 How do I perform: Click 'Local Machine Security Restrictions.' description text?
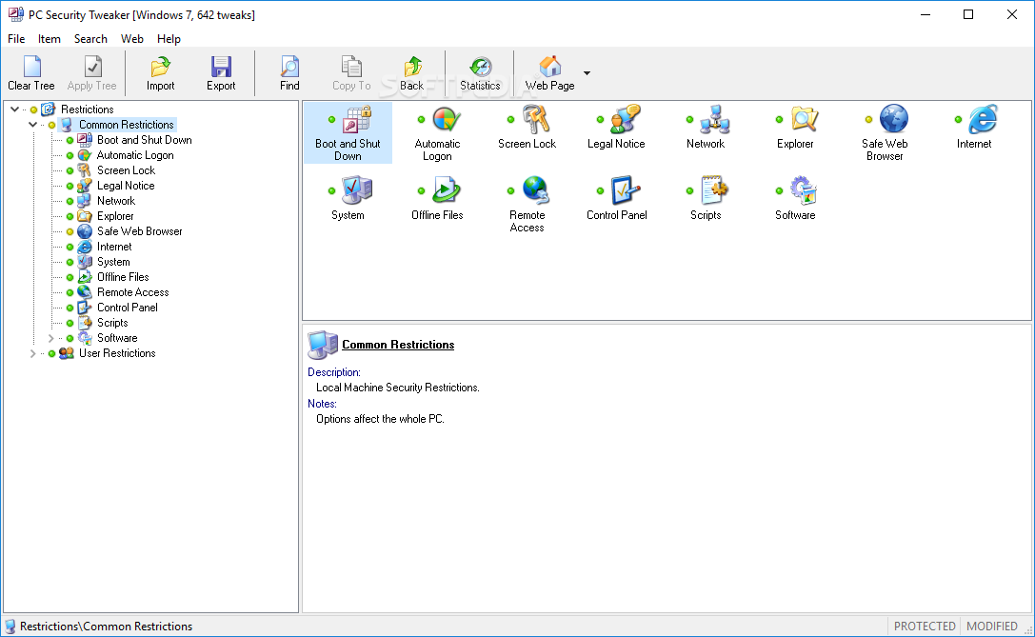tap(398, 388)
